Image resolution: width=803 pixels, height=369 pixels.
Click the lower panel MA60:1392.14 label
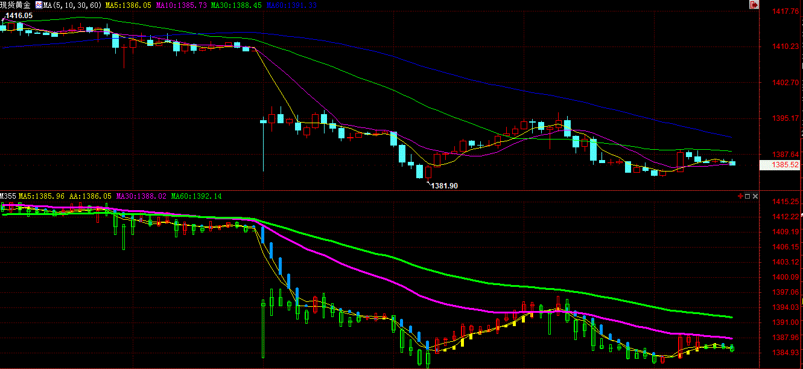tap(196, 196)
